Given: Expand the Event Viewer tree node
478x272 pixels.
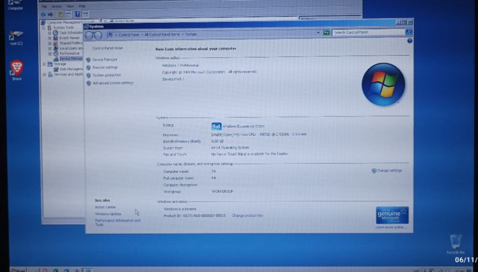Looking at the screenshot, I should click(x=50, y=38).
